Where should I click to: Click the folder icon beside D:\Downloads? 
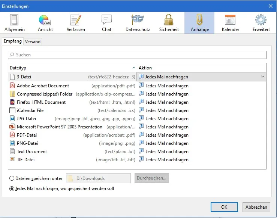(70, 178)
